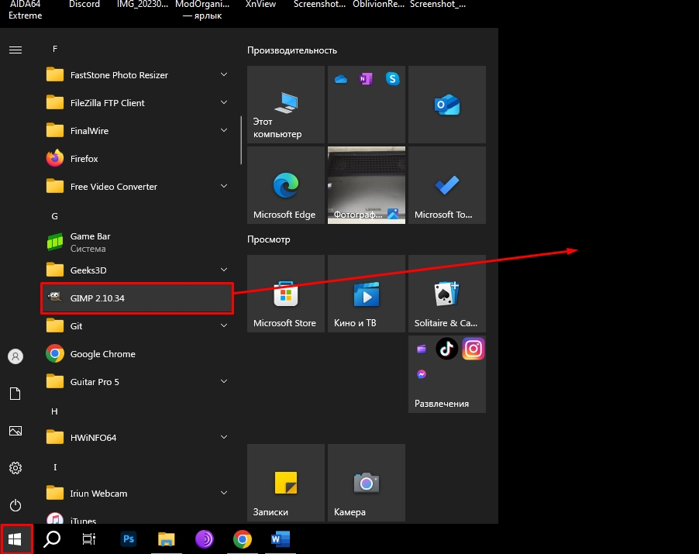The image size is (699, 554).
Task: Open File Explorer on the taskbar
Action: click(x=167, y=539)
